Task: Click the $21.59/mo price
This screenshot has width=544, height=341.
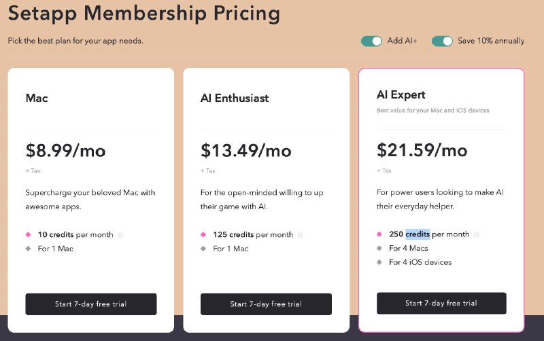Action: tap(422, 149)
